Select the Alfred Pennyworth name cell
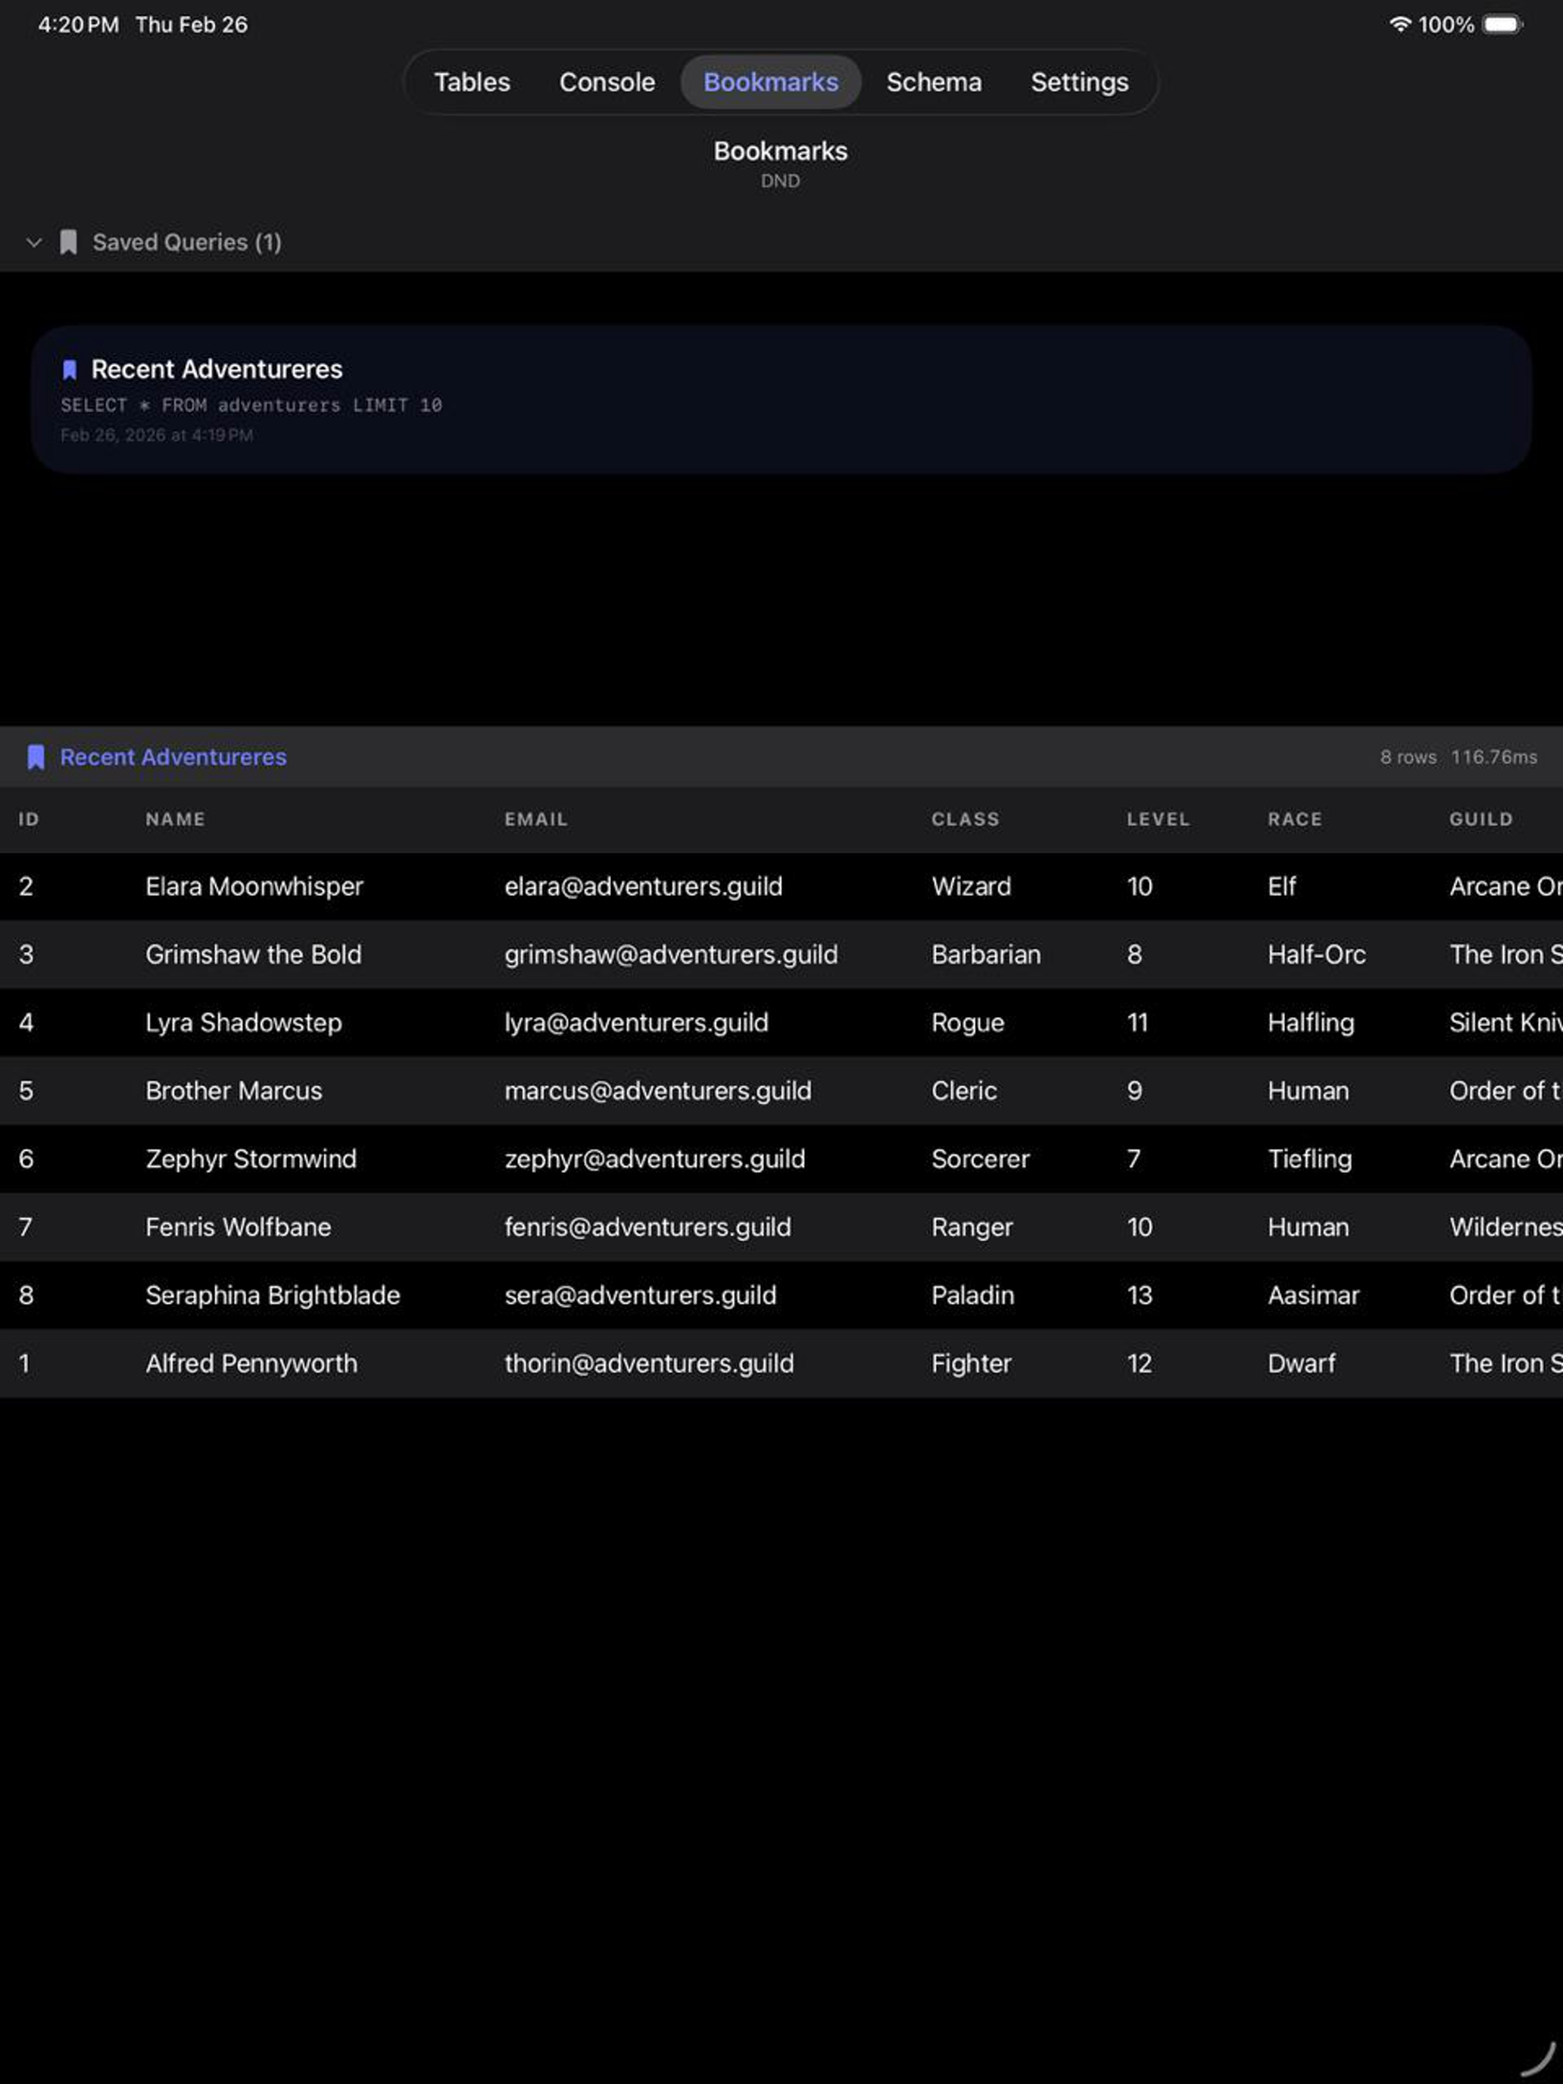The image size is (1563, 2084). [251, 1362]
